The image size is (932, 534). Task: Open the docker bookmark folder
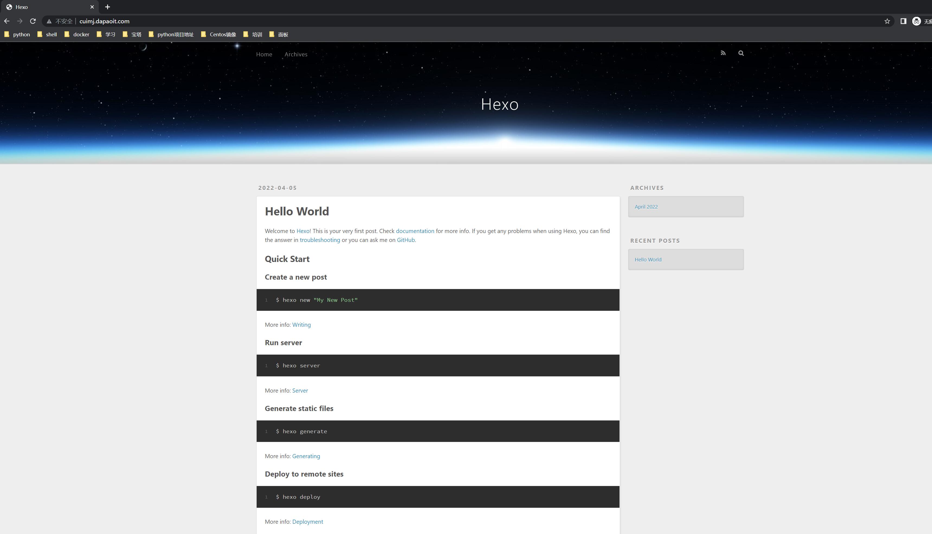point(77,34)
